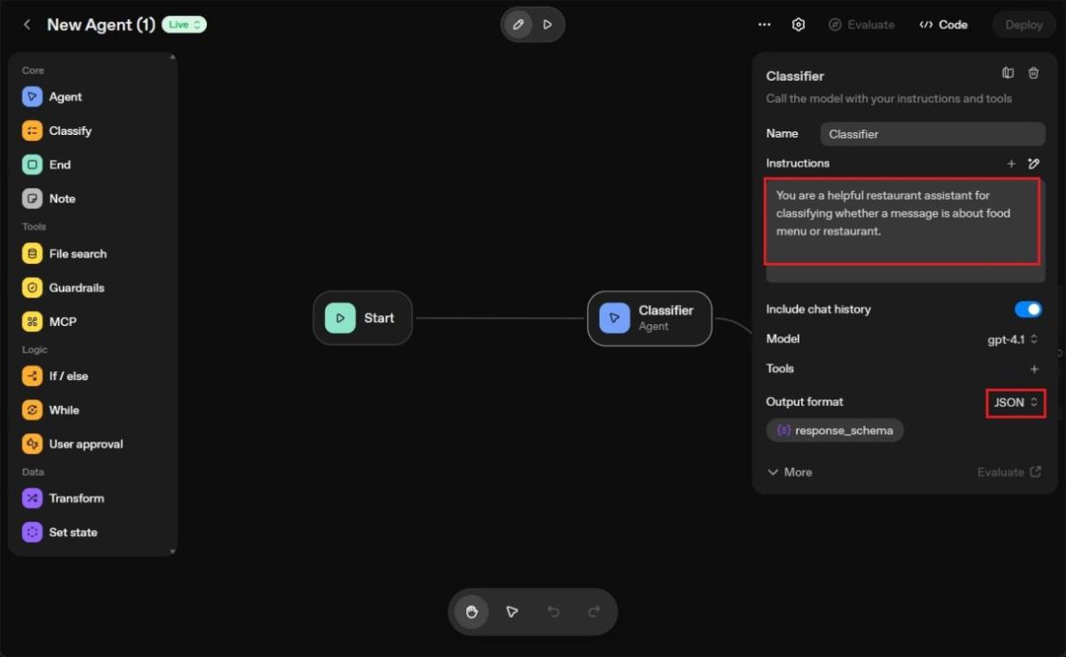Select the If/else logic node

[x=32, y=376]
